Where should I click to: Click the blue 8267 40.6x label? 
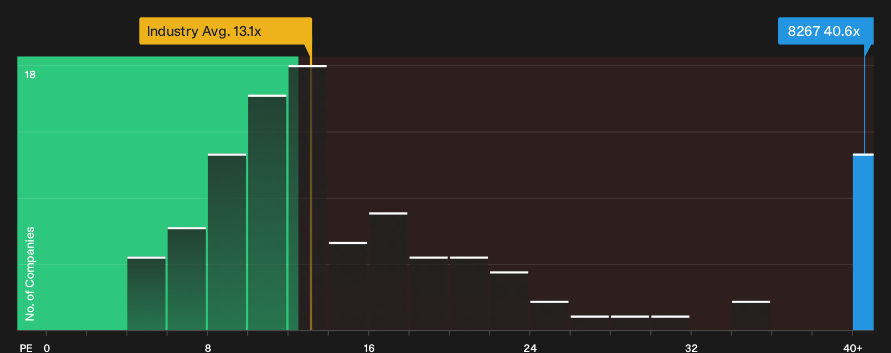825,31
